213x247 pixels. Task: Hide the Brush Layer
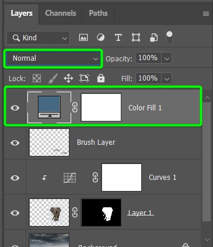click(x=15, y=142)
